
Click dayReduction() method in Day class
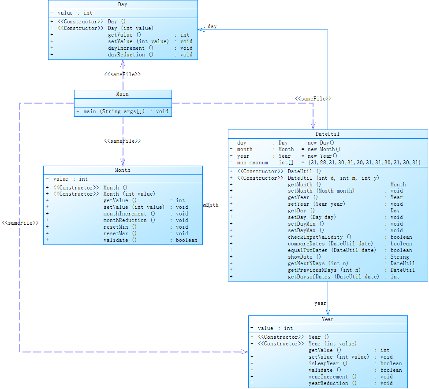point(122,55)
